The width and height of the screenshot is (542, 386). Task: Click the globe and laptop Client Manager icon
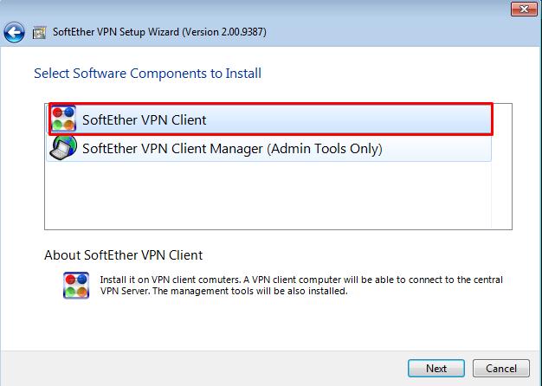coord(62,148)
